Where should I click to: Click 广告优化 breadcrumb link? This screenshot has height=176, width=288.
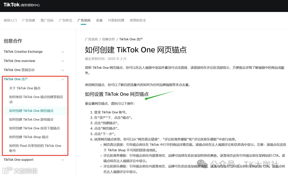coord(91,39)
